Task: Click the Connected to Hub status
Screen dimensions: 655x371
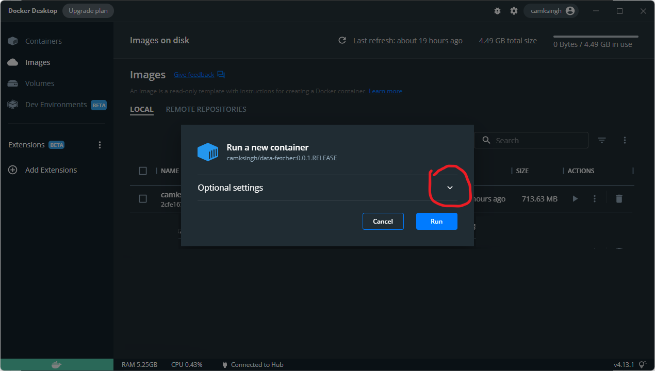Action: [253, 365]
